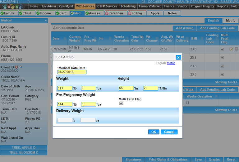The height and width of the screenshot is (162, 239).
Task: Click the trash delete icon in first row
Action: [236, 49]
